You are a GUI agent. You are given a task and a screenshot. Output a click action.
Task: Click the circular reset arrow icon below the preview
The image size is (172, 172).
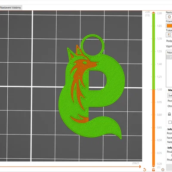(x=144, y=170)
